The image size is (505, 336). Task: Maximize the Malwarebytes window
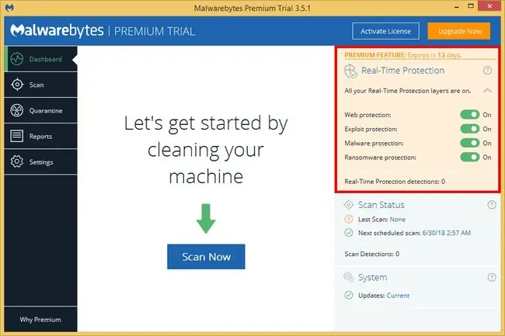tap(471, 6)
